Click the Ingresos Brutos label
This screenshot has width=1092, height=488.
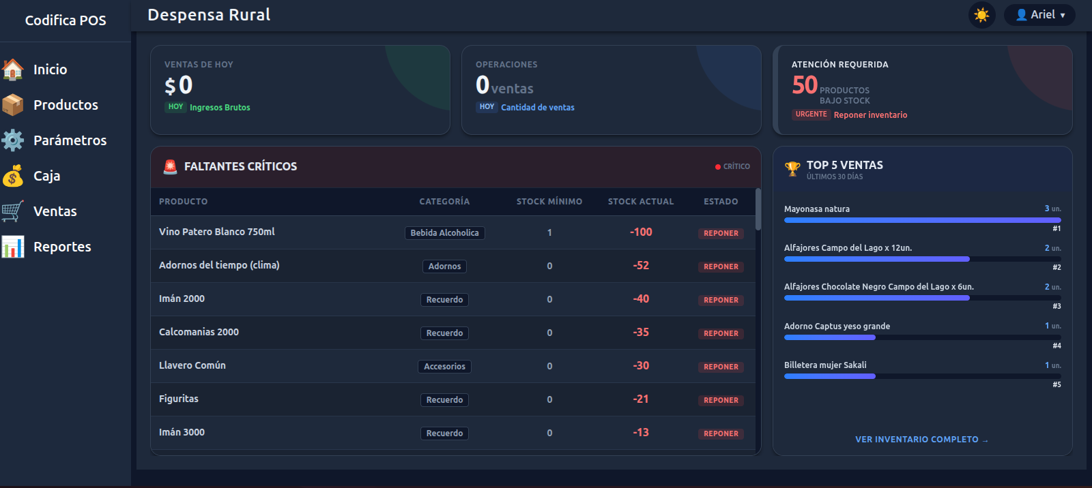point(220,108)
